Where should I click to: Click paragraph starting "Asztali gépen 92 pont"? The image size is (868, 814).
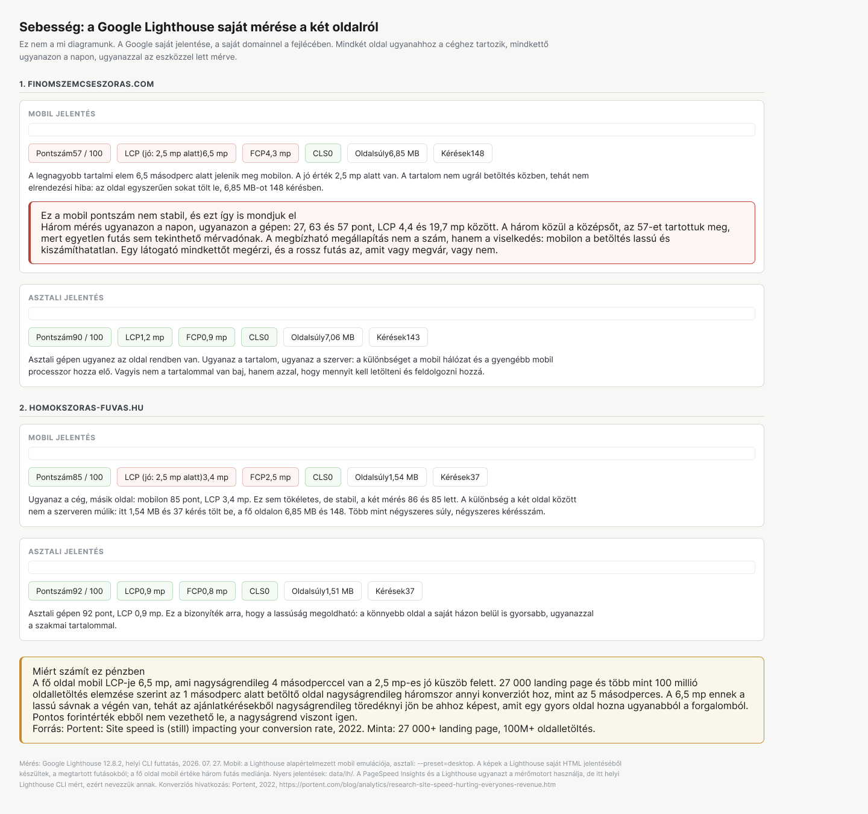(311, 619)
